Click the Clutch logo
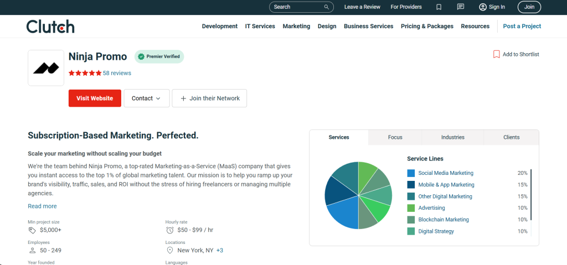 coord(50,27)
